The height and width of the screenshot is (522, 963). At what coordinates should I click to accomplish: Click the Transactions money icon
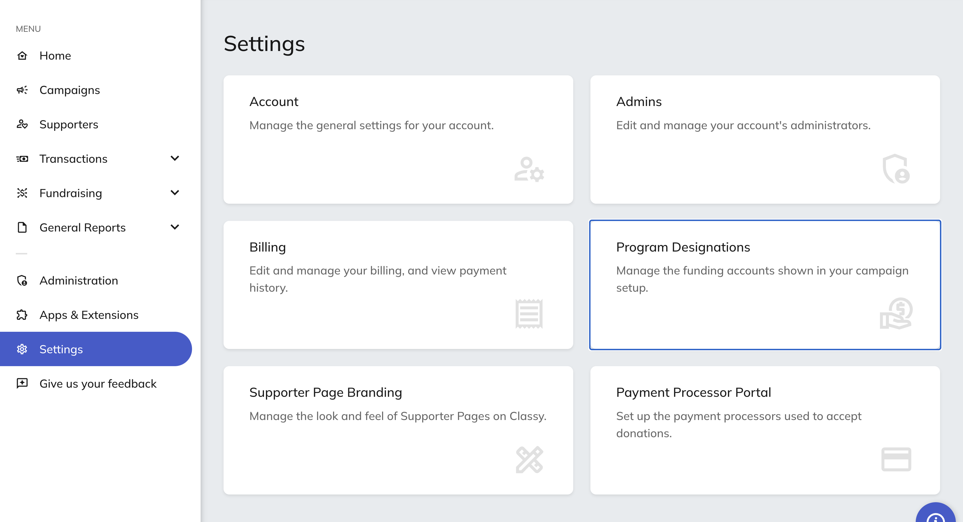22,159
